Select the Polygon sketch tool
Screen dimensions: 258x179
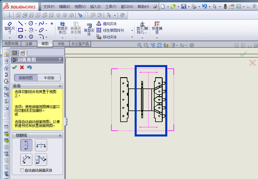coord(31,36)
